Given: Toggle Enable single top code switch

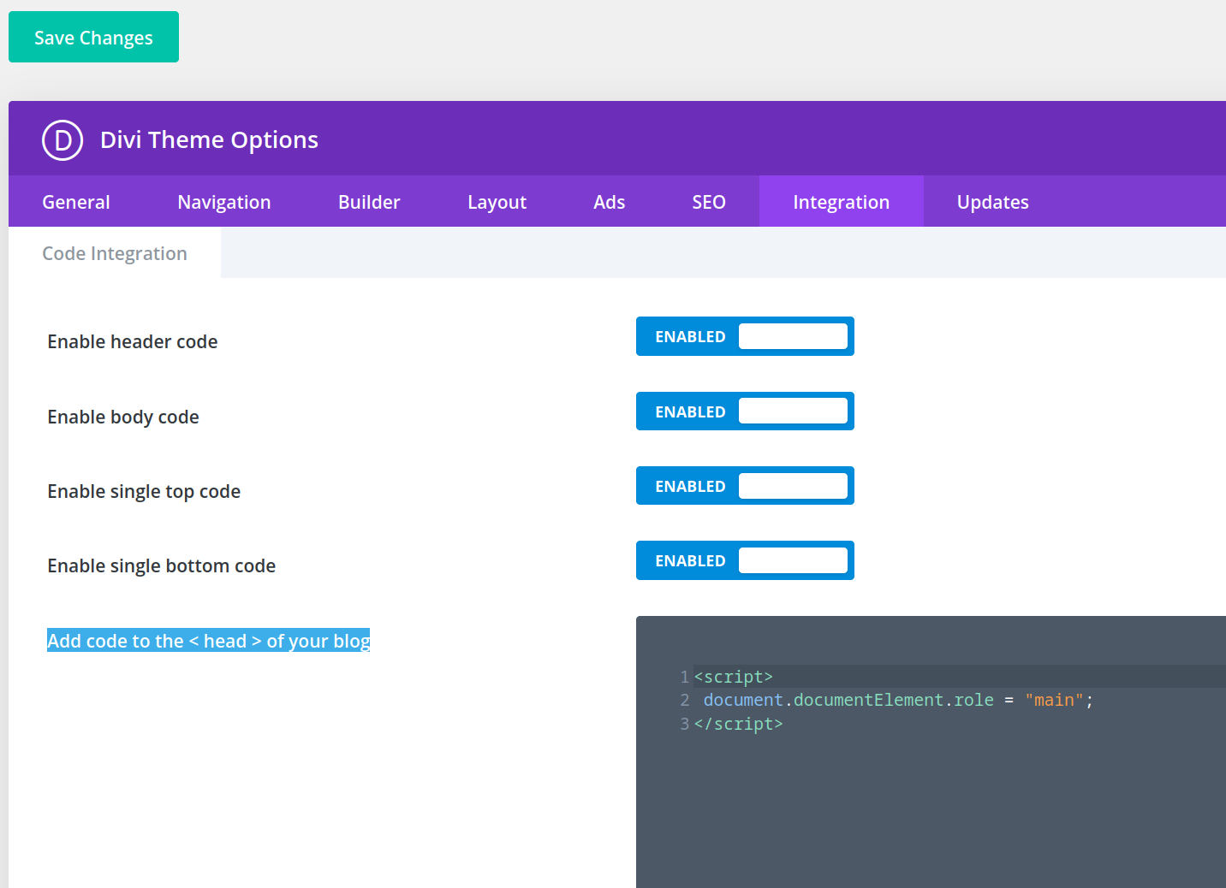Looking at the screenshot, I should (x=745, y=486).
